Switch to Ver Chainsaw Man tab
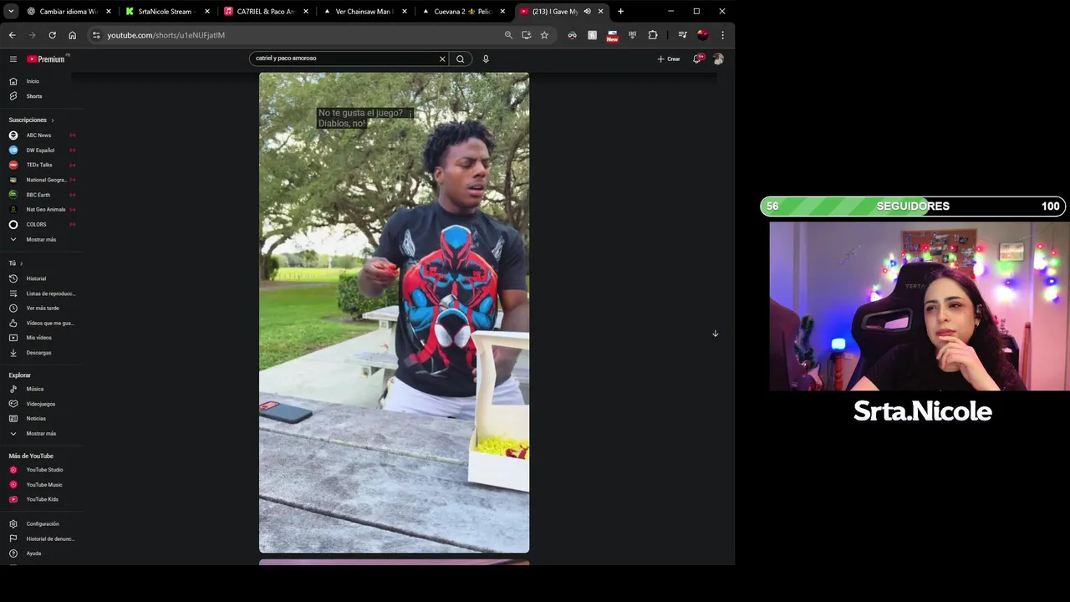 coord(364,12)
